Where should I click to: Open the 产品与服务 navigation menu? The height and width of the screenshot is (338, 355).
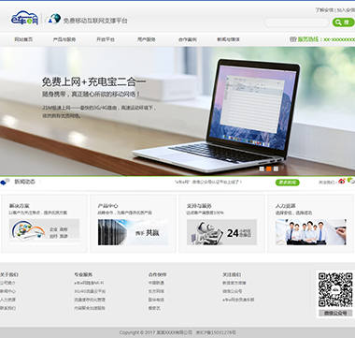click(x=64, y=39)
